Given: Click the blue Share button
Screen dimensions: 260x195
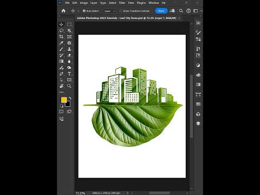Looking at the screenshot, I should (x=161, y=11).
